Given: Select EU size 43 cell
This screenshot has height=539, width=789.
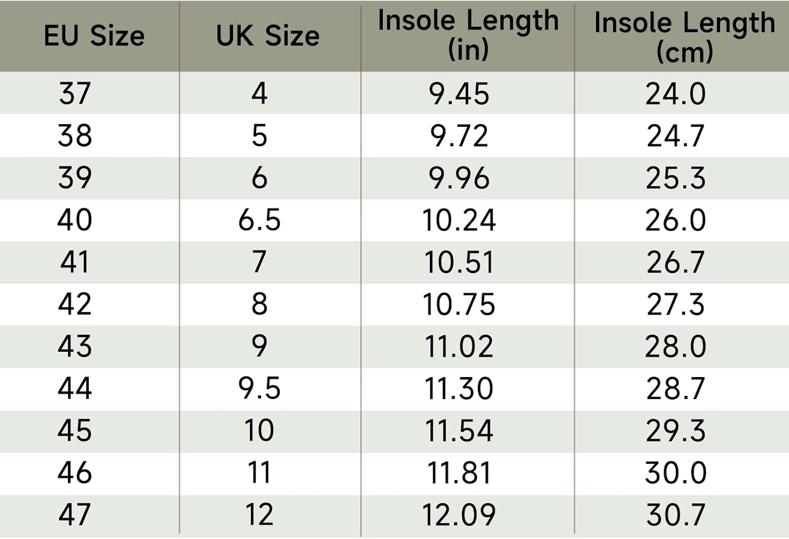Looking at the screenshot, I should tap(75, 346).
